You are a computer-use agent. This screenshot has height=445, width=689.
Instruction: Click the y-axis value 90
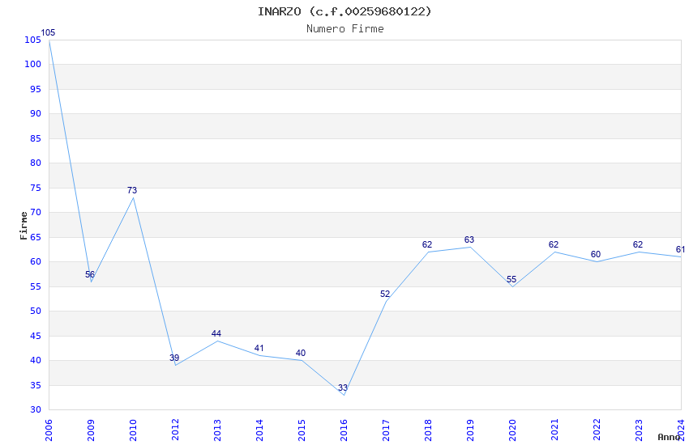pos(35,113)
